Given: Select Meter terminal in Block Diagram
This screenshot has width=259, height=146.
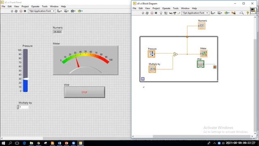Looking at the screenshot, I should (204, 54).
